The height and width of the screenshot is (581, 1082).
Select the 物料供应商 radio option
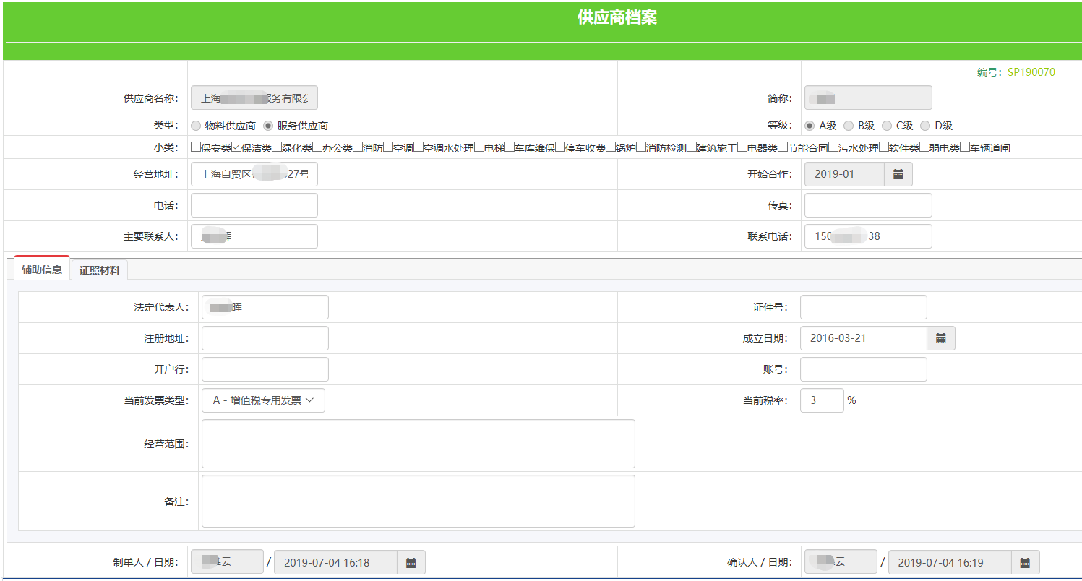(196, 126)
